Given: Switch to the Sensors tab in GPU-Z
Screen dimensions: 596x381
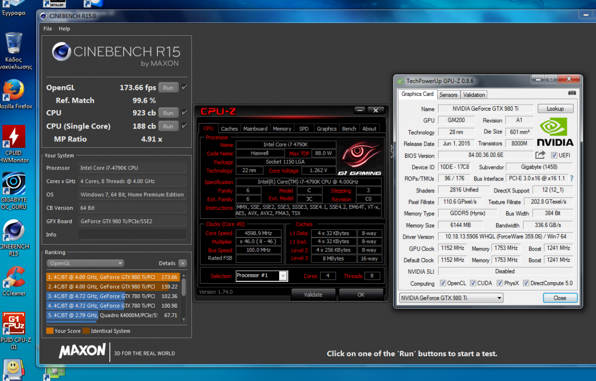Looking at the screenshot, I should [x=448, y=95].
